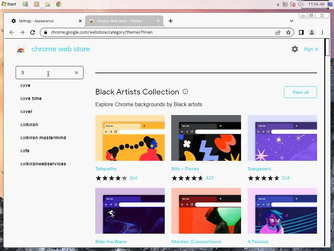Open the A Passion theme thumbnail
Viewport: 334px width, 251px height.
[282, 211]
